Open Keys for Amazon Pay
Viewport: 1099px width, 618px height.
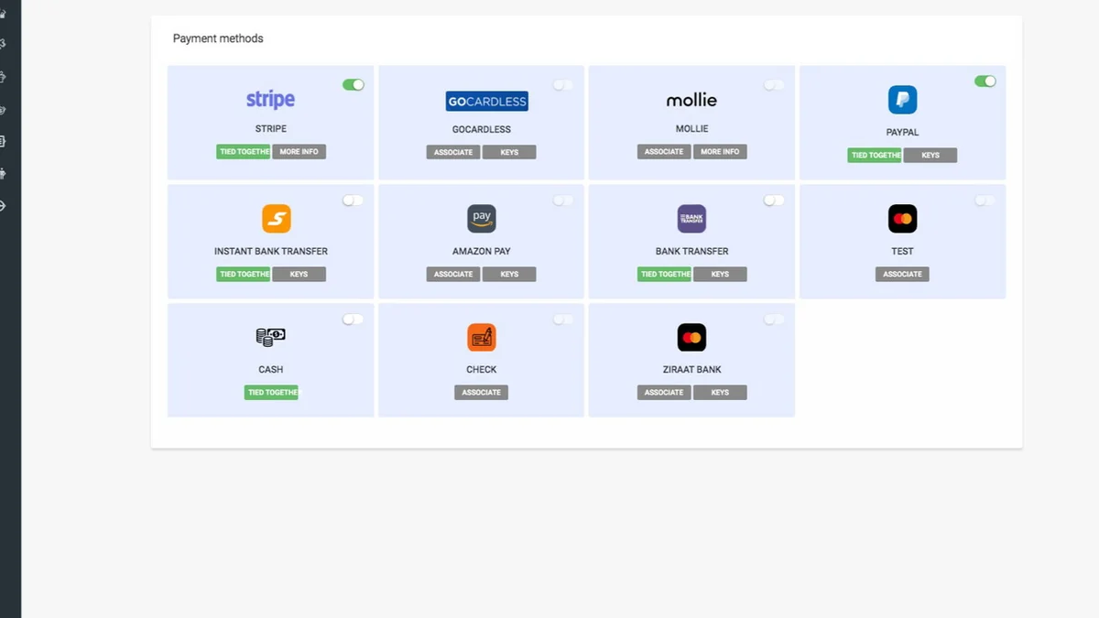pos(509,274)
